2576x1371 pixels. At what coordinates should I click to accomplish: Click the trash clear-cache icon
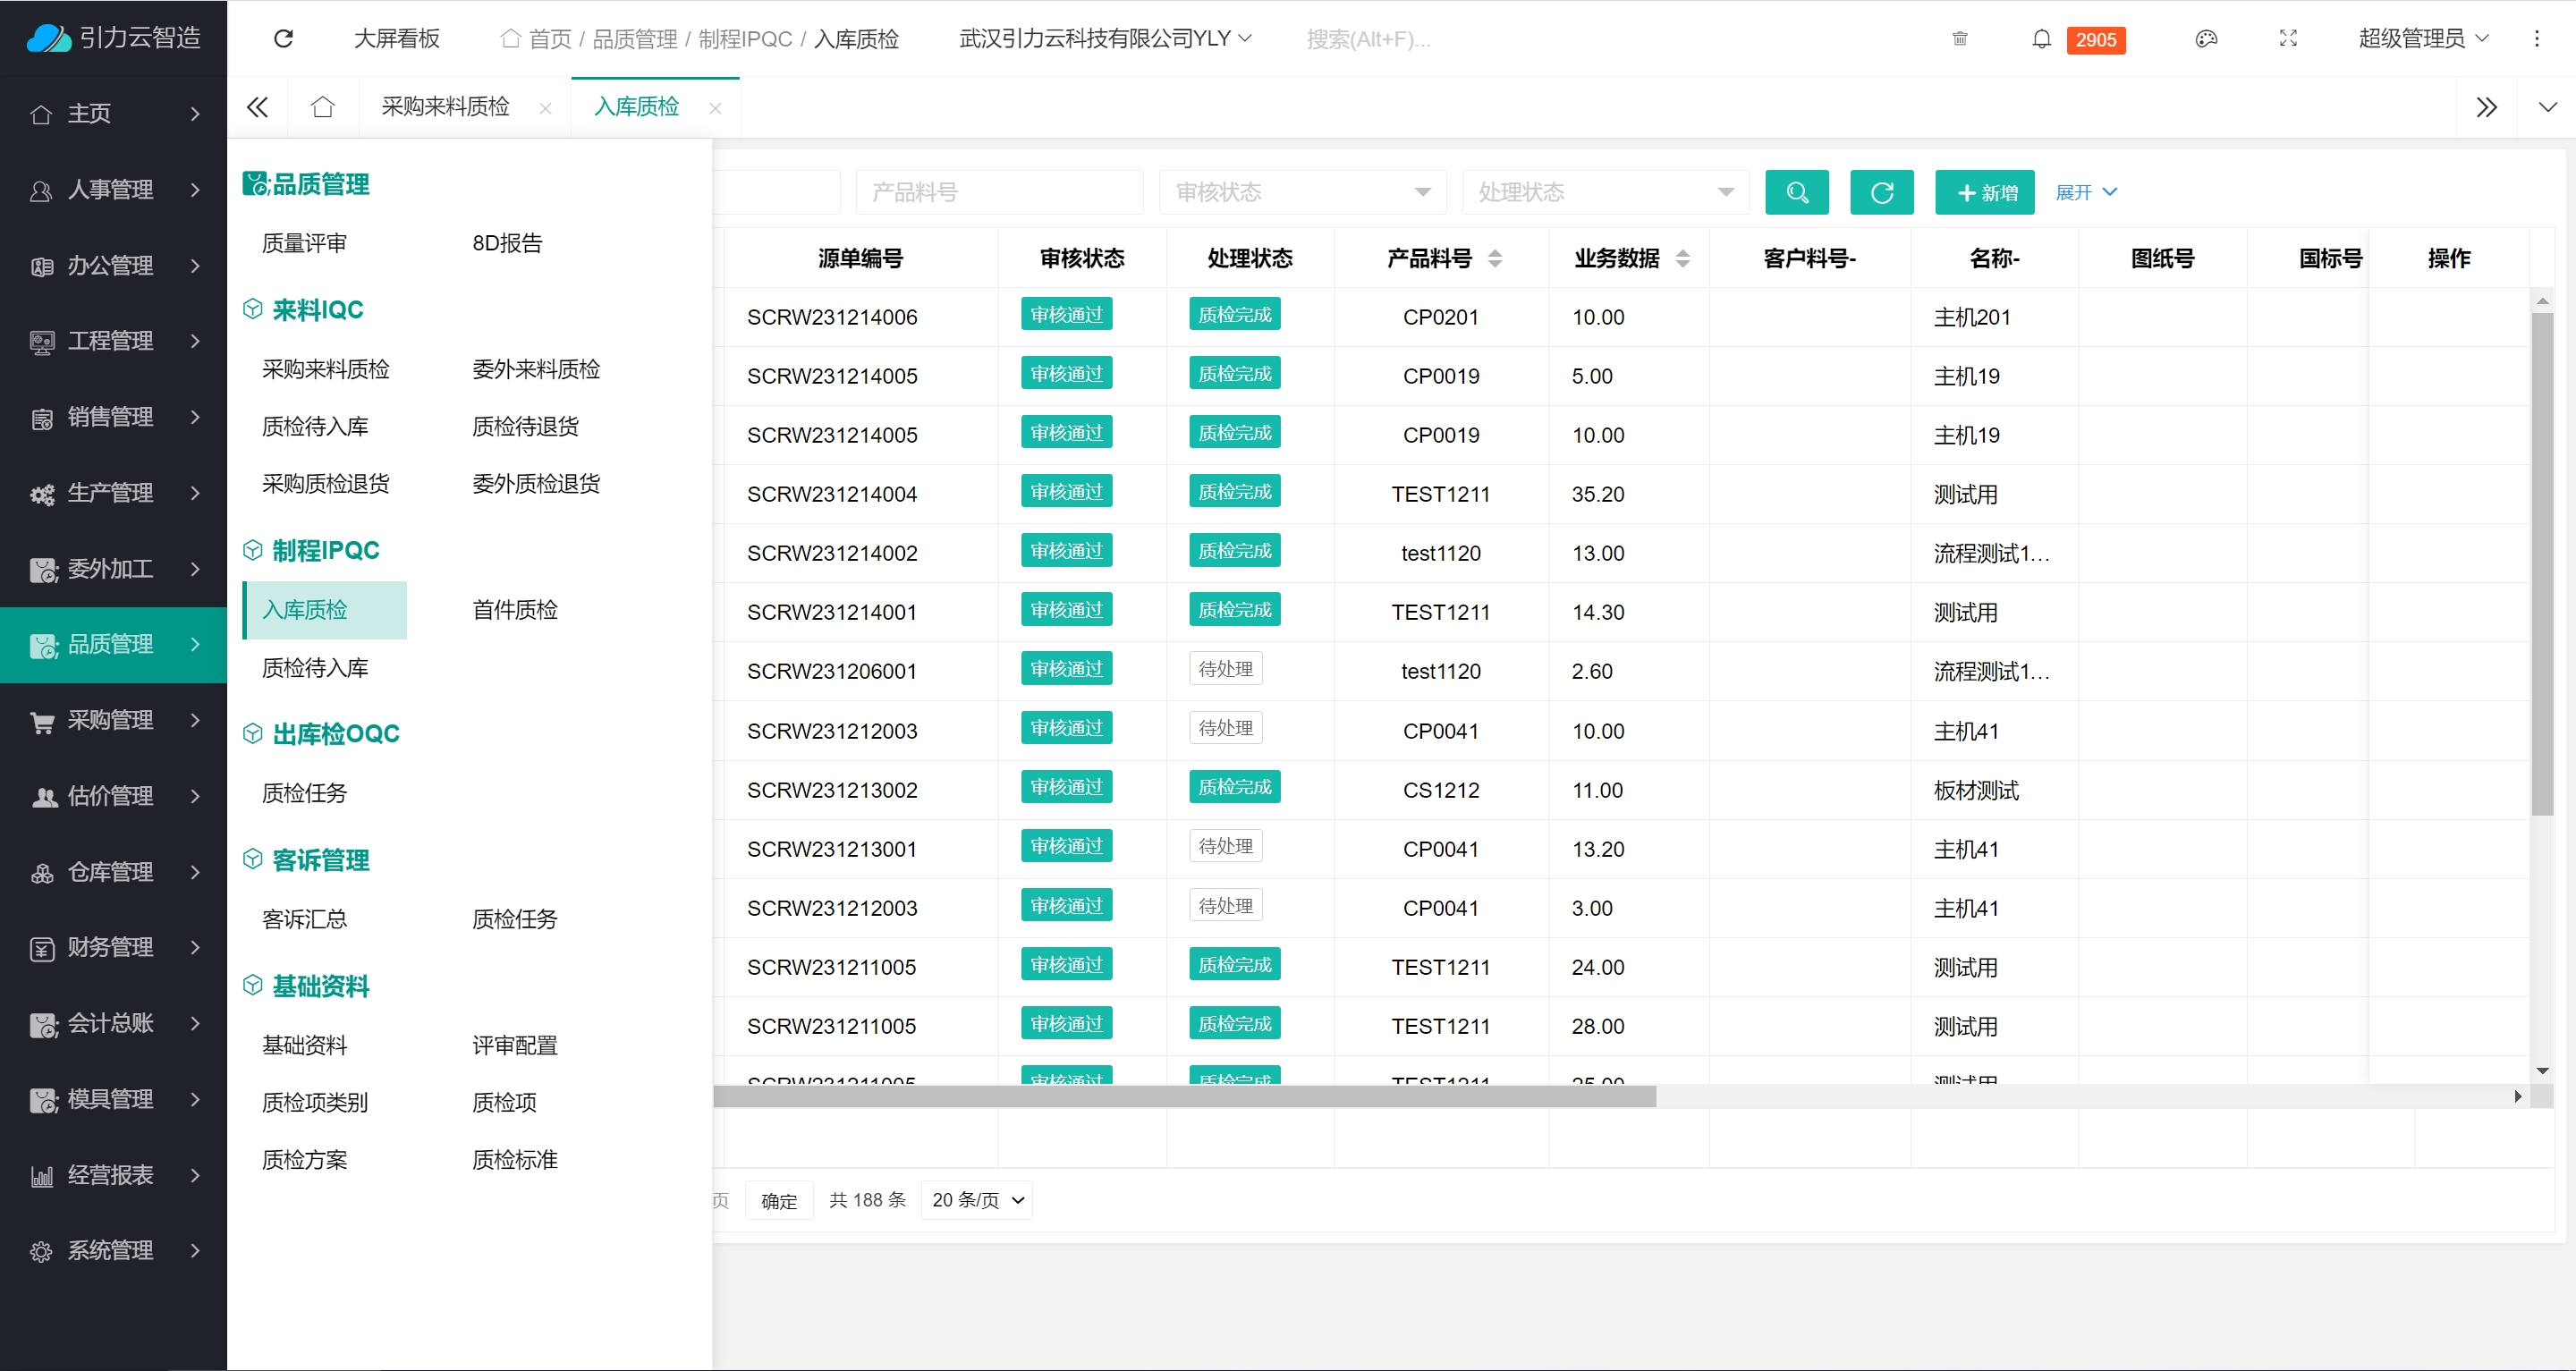(1959, 38)
